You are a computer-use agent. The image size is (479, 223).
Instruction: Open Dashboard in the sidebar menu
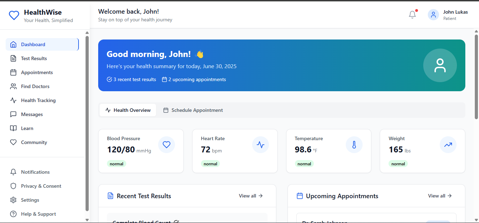point(42,44)
